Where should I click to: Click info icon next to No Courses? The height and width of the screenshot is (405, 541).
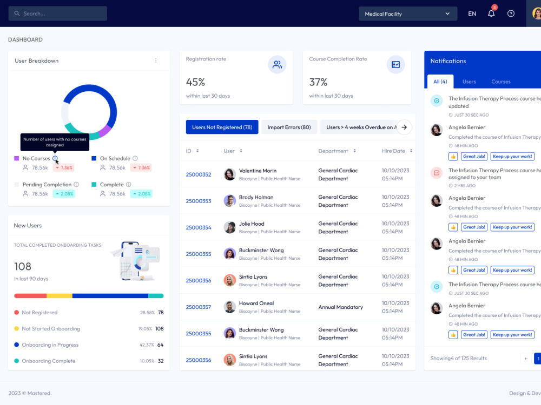(x=55, y=158)
